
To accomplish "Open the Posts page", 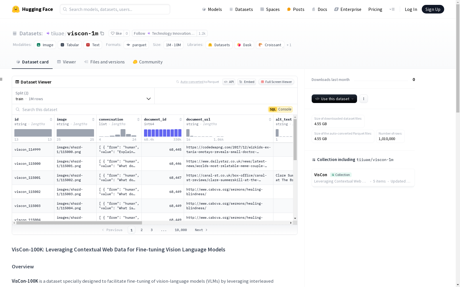I will (x=296, y=9).
